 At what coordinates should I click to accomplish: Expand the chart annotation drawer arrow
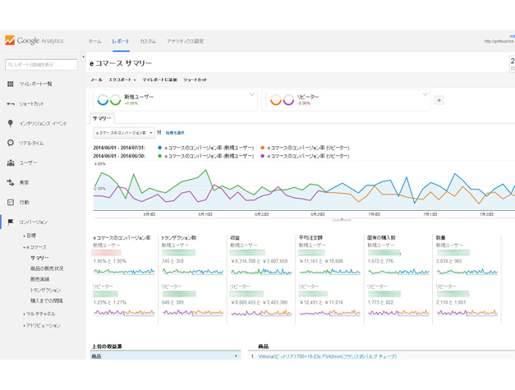click(342, 219)
